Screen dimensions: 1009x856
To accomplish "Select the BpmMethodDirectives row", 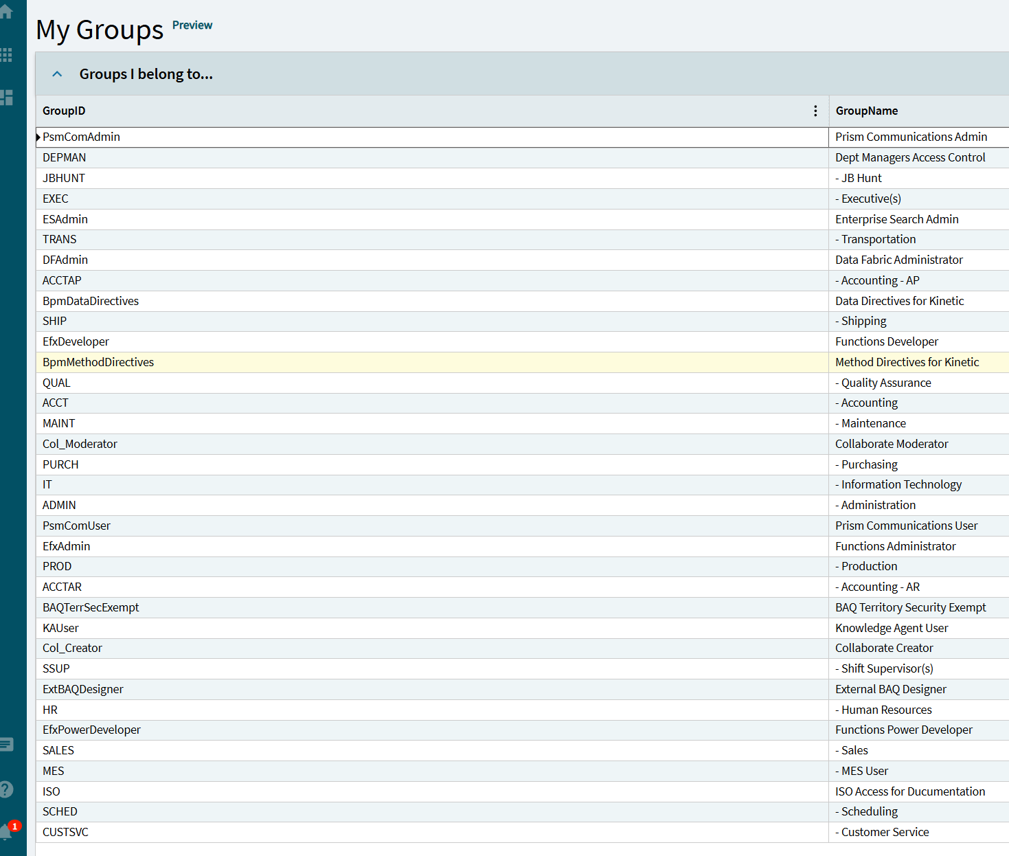I will [x=98, y=362].
